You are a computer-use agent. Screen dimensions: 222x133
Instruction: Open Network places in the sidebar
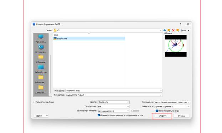pyautogui.click(x=41, y=48)
